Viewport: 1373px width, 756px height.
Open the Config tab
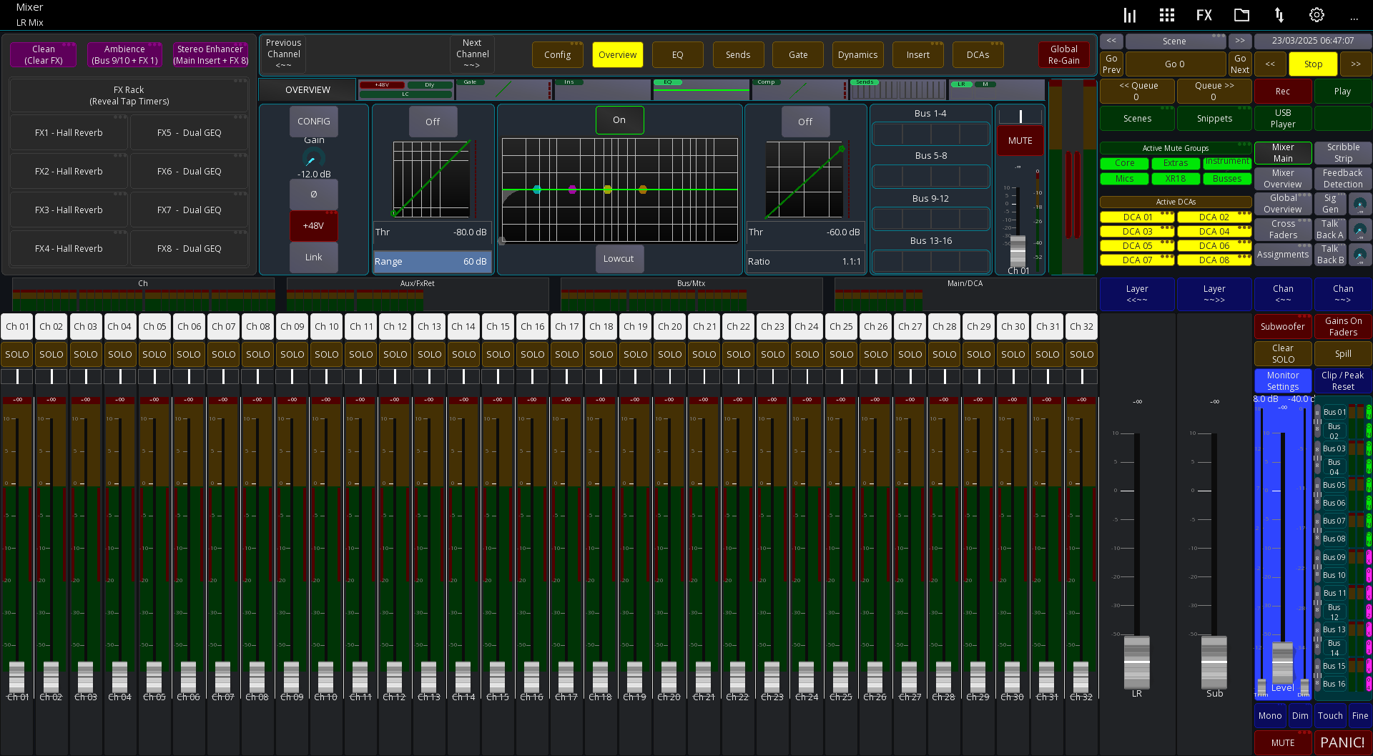tap(558, 55)
